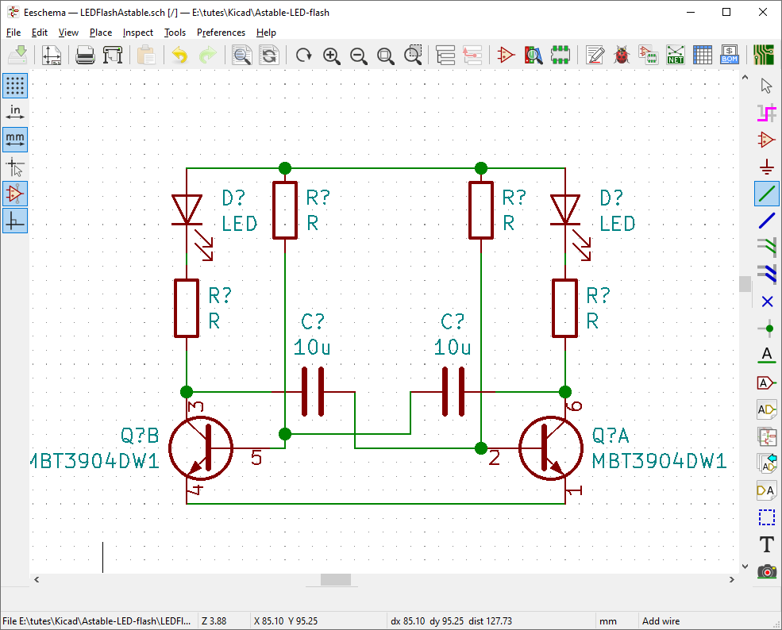Select the Global Label tool
Screen dimensions: 782x630
point(765,382)
